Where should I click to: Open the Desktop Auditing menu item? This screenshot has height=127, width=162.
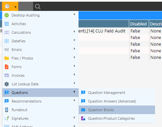pos(40,15)
